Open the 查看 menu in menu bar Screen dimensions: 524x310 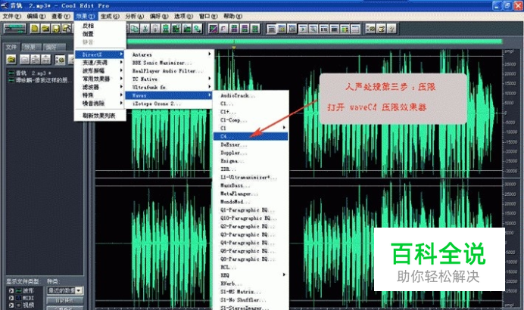(x=61, y=16)
